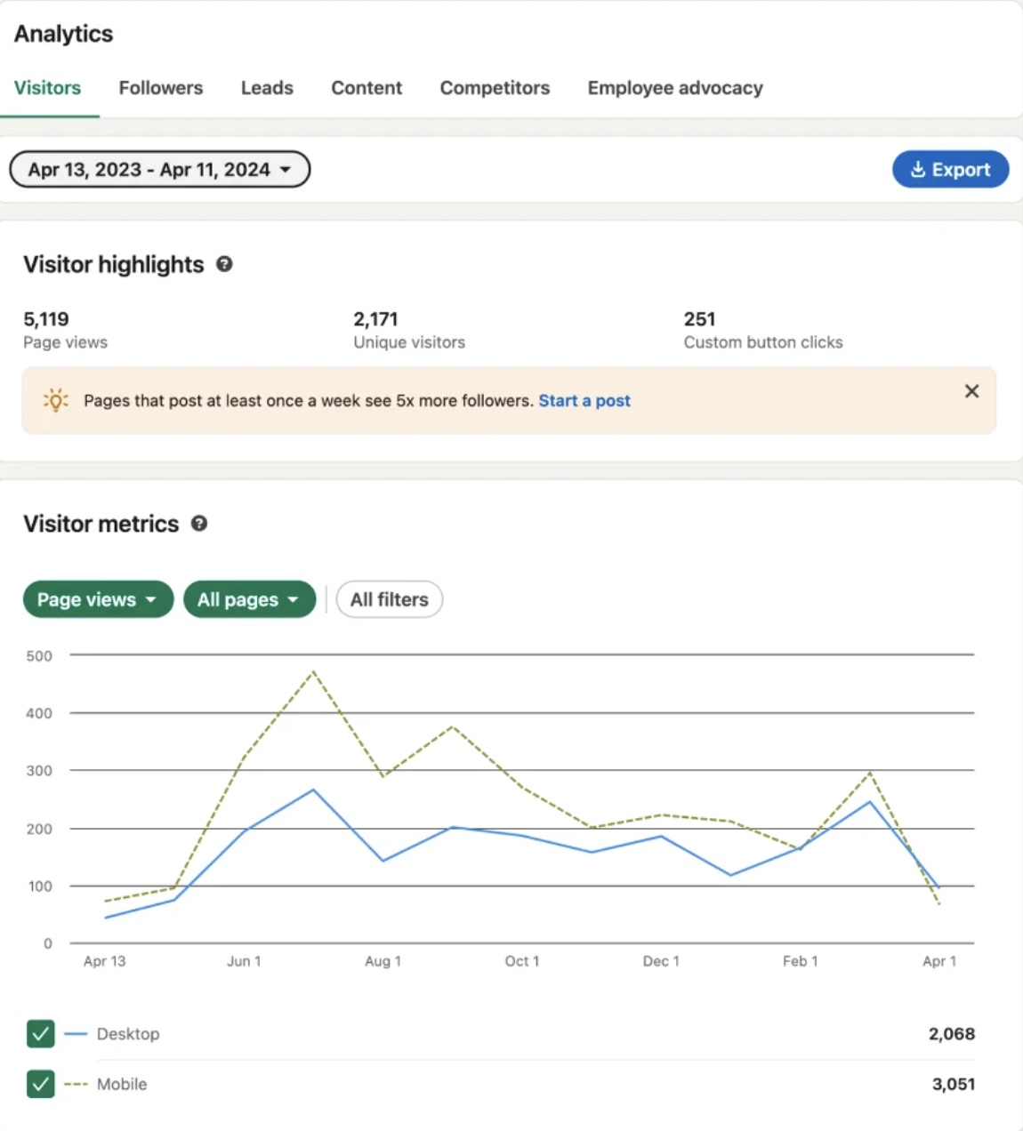Screen dimensions: 1023x1131
Task: Switch to the Competitors tab
Action: click(x=494, y=87)
